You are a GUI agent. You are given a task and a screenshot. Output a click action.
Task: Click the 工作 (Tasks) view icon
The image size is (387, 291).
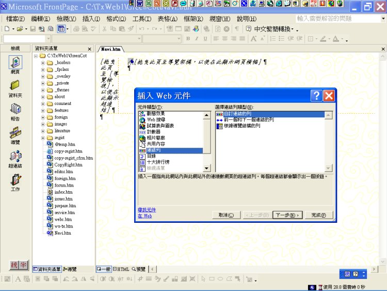point(15,181)
